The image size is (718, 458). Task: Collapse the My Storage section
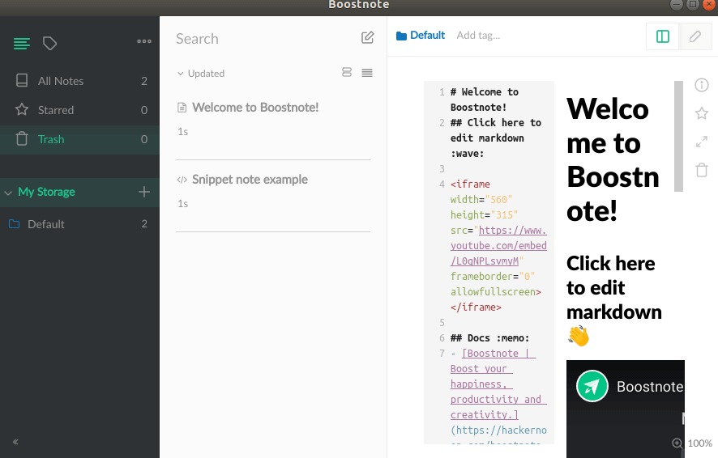(x=8, y=193)
